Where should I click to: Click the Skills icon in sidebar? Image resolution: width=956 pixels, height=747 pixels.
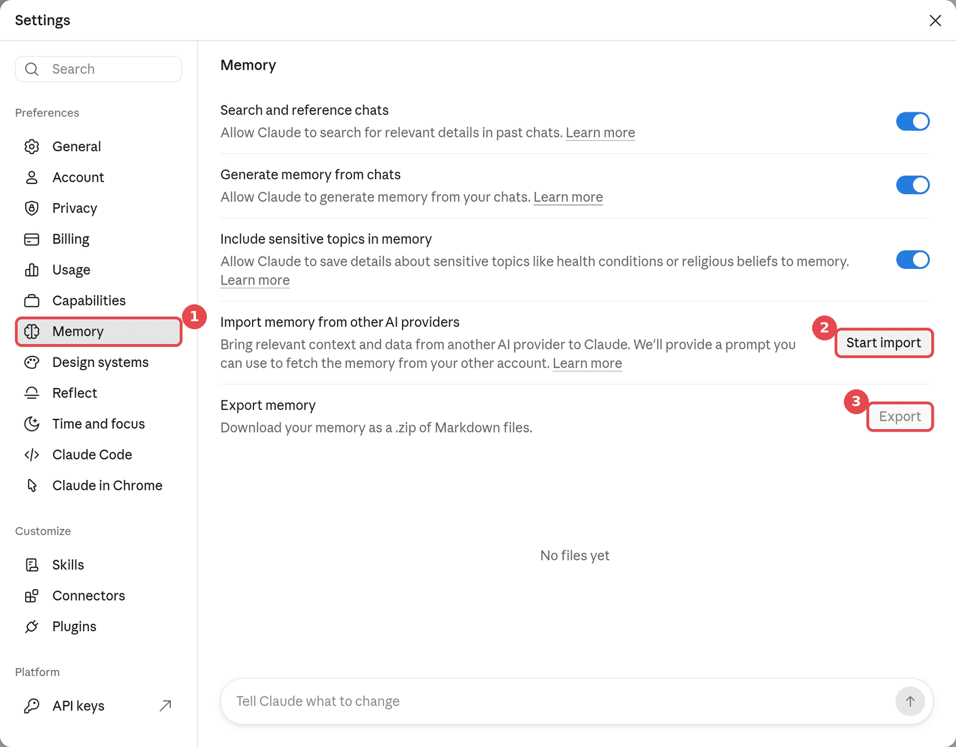(32, 565)
